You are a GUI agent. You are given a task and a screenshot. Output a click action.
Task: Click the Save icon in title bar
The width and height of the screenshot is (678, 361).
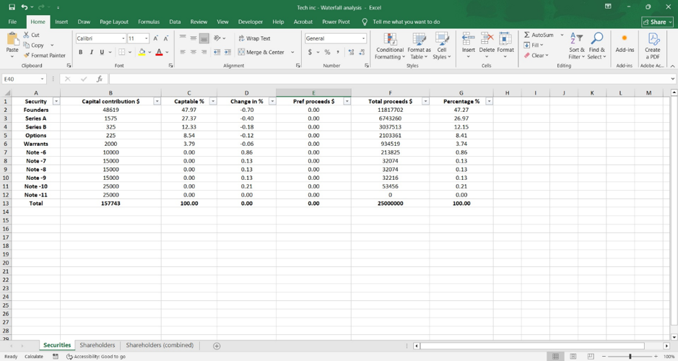tap(12, 7)
